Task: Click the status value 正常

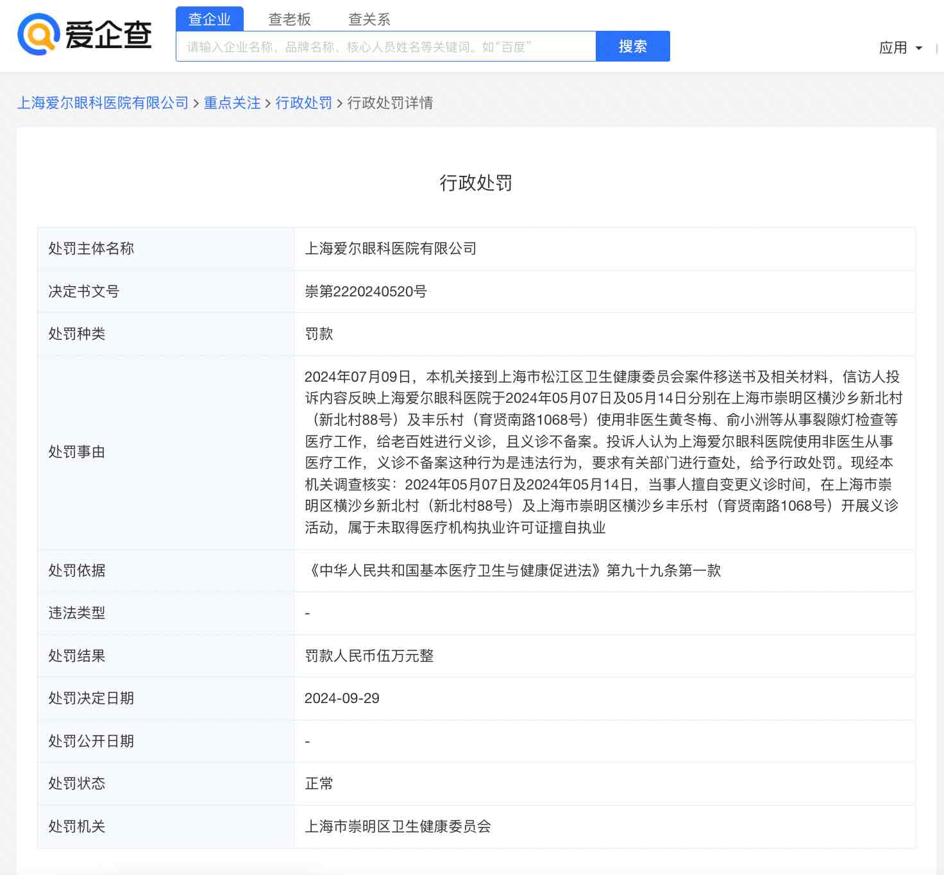Action: (319, 784)
